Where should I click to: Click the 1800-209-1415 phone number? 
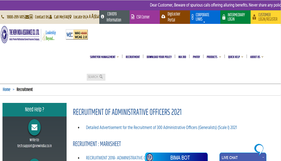16,17
